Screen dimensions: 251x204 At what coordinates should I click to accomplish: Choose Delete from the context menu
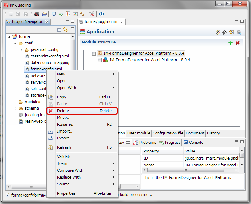(x=82, y=111)
